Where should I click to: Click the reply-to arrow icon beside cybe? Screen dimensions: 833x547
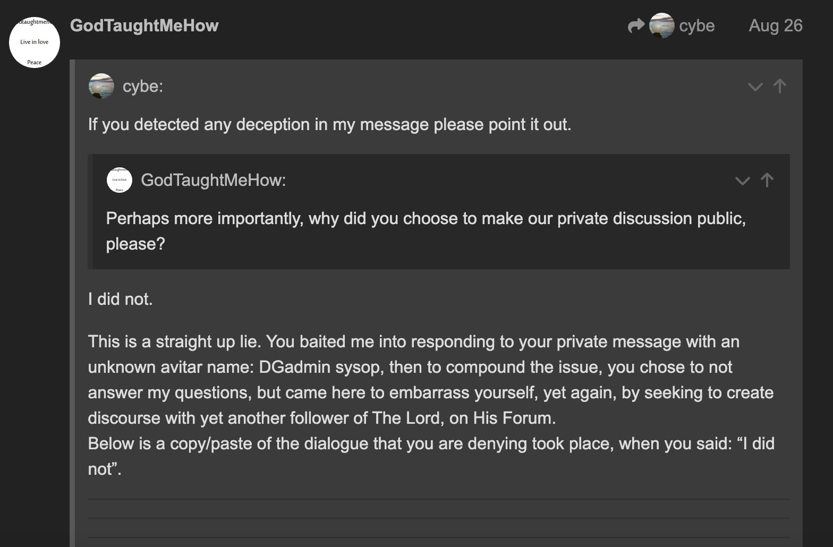coord(635,25)
